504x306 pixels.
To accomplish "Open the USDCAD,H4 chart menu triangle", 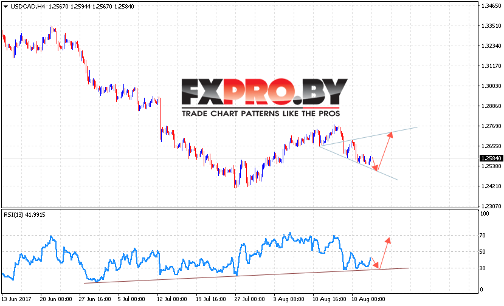I will pos(5,7).
